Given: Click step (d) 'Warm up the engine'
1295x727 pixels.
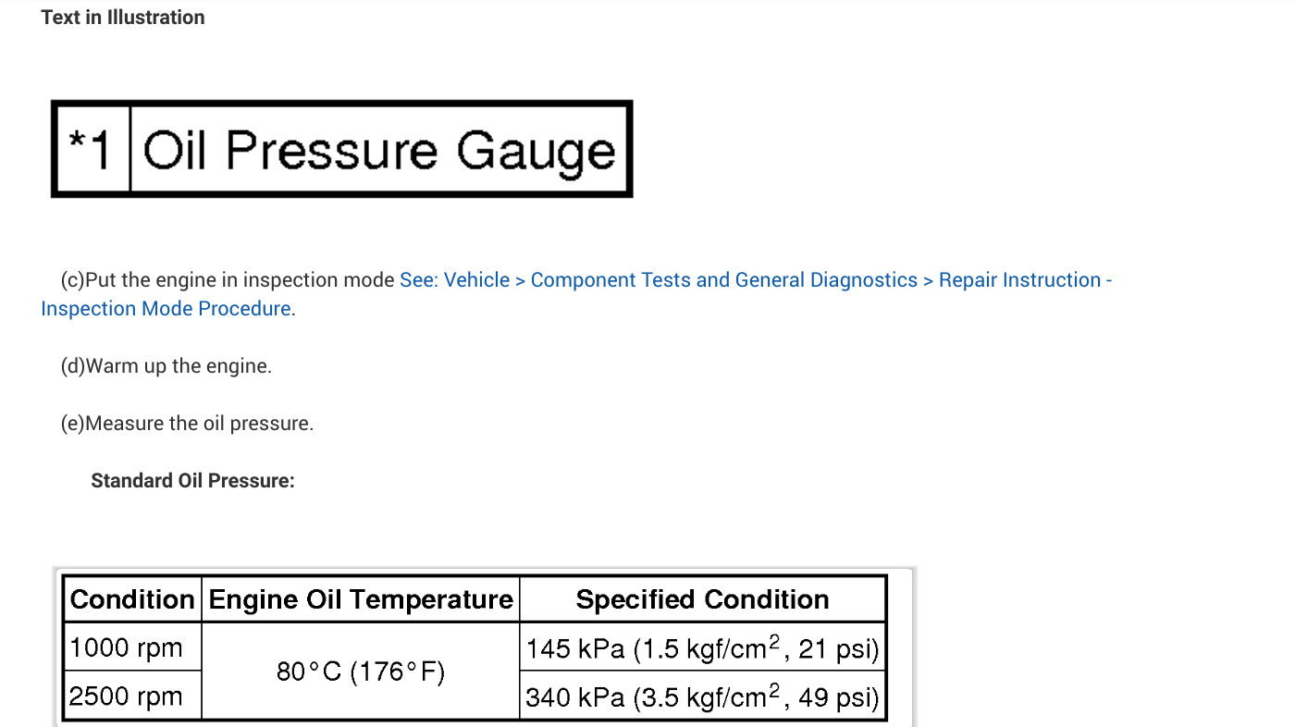Looking at the screenshot, I should pyautogui.click(x=166, y=366).
